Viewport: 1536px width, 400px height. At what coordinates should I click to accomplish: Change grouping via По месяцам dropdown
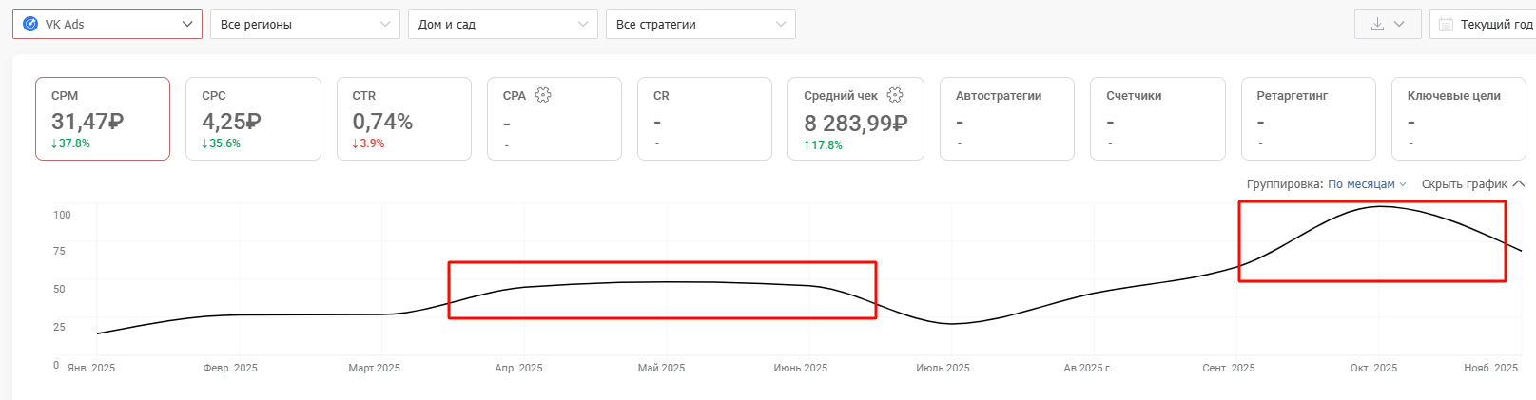tap(1366, 184)
